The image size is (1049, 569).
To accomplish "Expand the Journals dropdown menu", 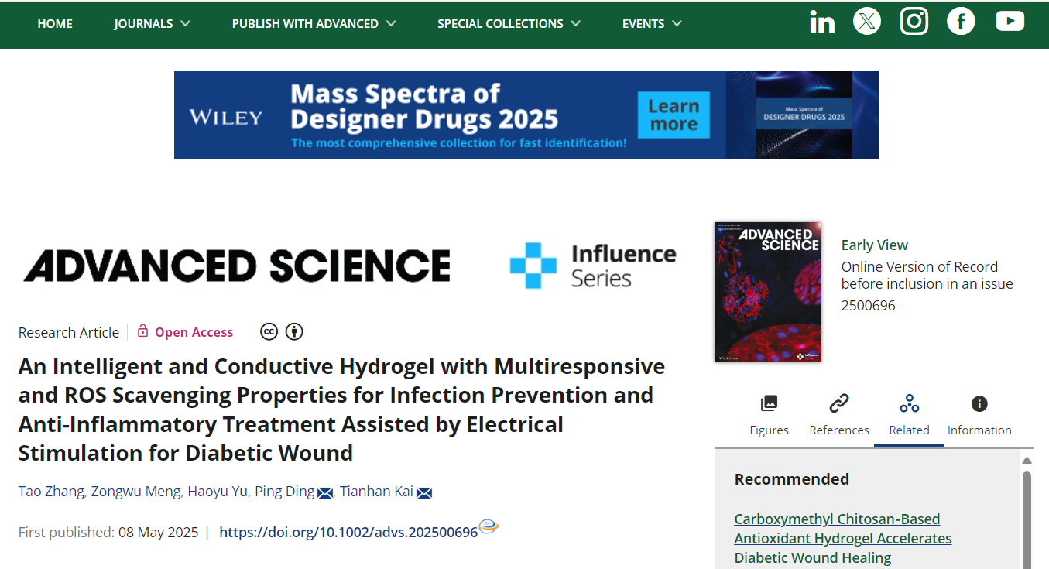I will click(152, 24).
